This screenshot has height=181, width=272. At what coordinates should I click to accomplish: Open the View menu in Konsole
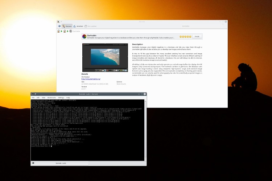(44, 98)
